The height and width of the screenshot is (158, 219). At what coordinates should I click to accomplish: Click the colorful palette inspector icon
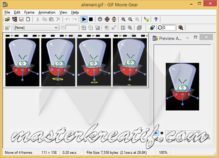pyautogui.click(x=181, y=28)
